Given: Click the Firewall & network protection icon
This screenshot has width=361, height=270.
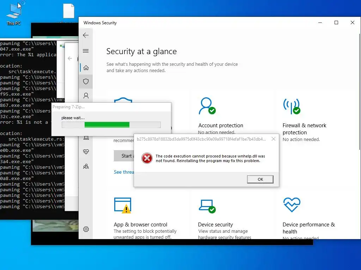Looking at the screenshot, I should (x=292, y=106).
